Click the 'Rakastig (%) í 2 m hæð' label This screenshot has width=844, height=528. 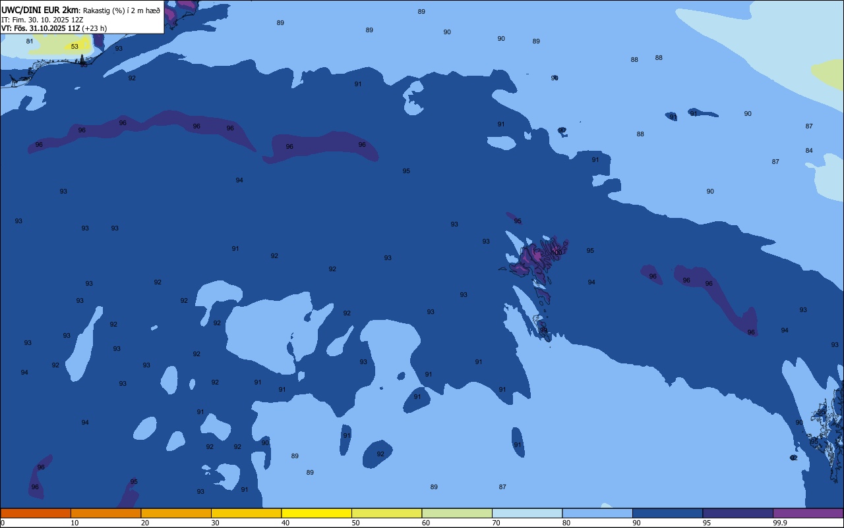(x=121, y=10)
